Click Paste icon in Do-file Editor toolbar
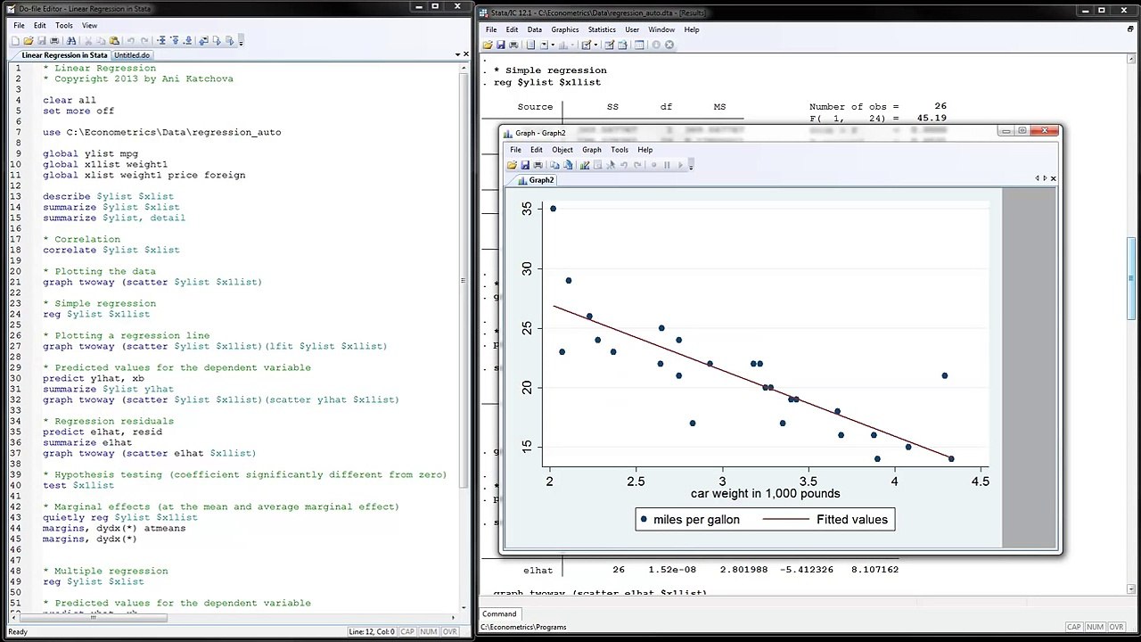 point(114,40)
